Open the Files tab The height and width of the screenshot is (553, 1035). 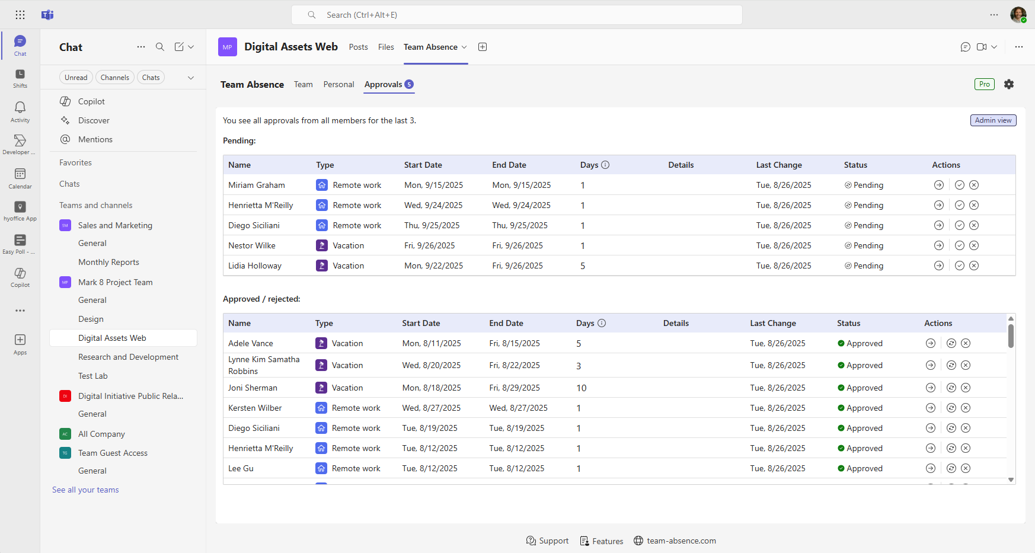(x=386, y=47)
